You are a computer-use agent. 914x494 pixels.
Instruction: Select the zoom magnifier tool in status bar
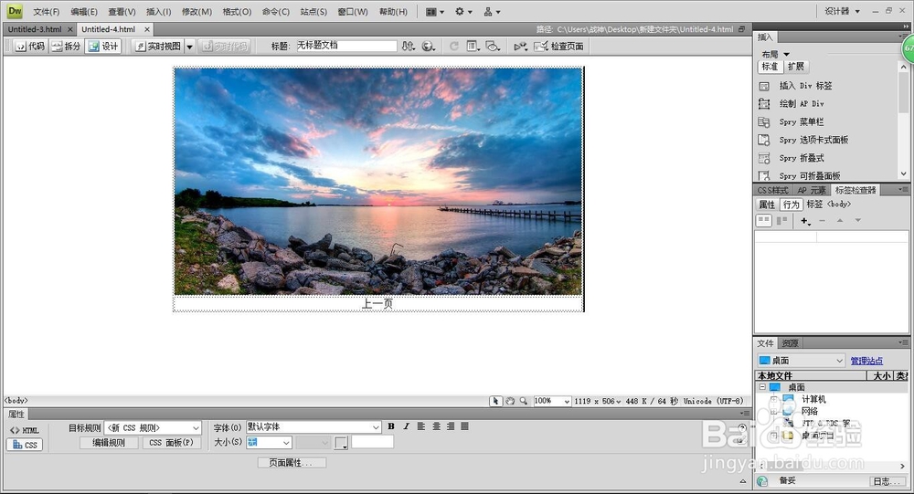click(524, 401)
